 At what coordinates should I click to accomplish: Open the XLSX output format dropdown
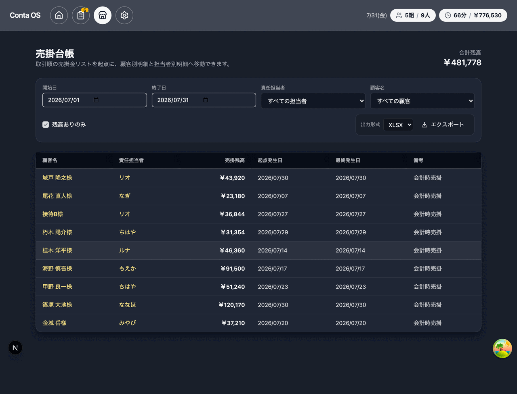click(x=398, y=125)
